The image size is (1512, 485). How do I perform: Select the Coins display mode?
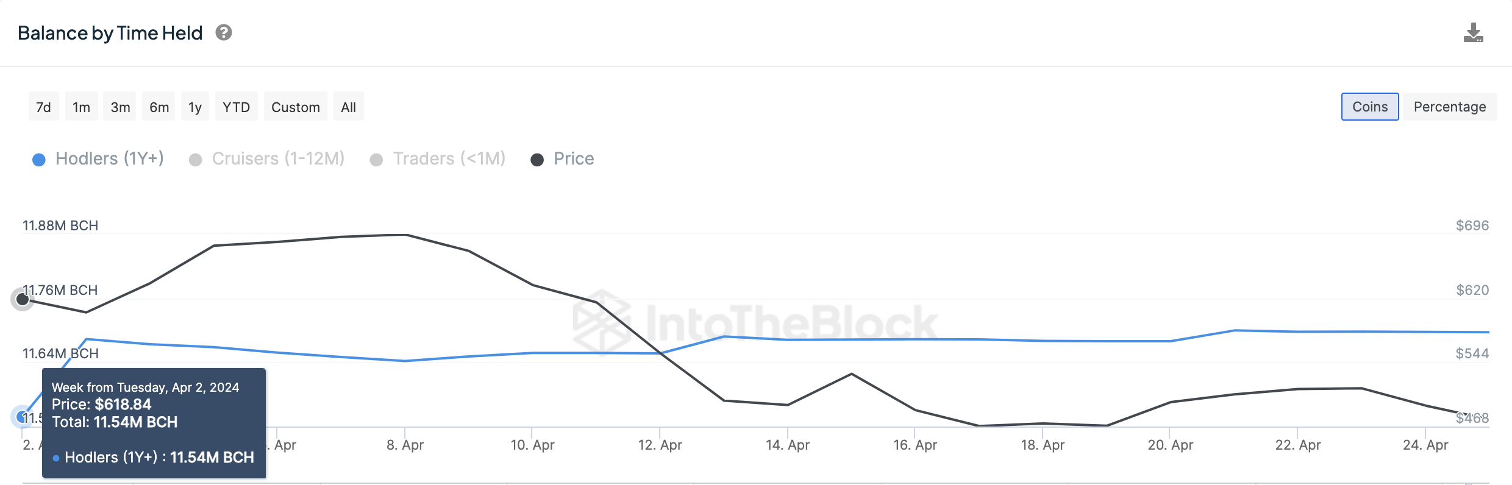(1369, 106)
